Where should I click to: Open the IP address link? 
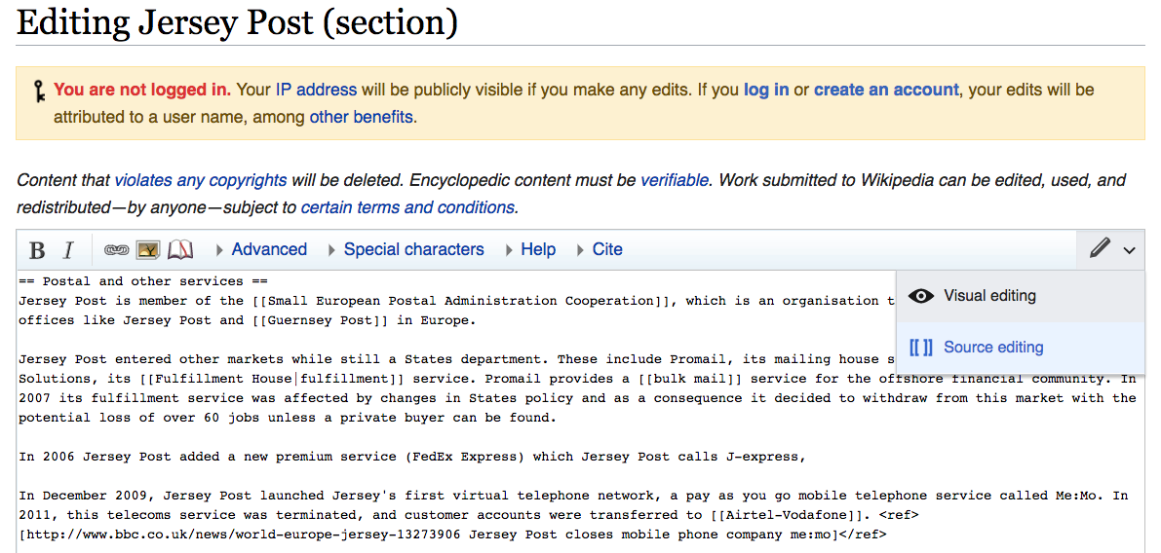(316, 90)
